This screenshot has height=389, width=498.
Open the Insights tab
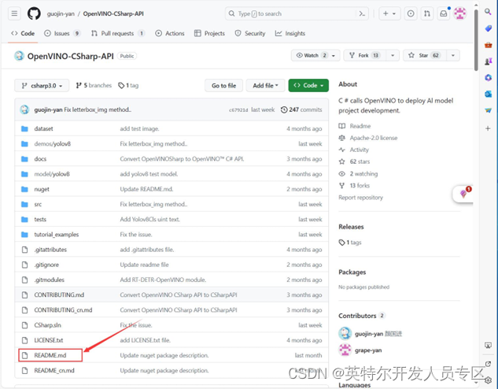(x=290, y=33)
